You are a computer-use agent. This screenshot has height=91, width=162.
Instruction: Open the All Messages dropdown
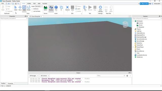pos(34,76)
